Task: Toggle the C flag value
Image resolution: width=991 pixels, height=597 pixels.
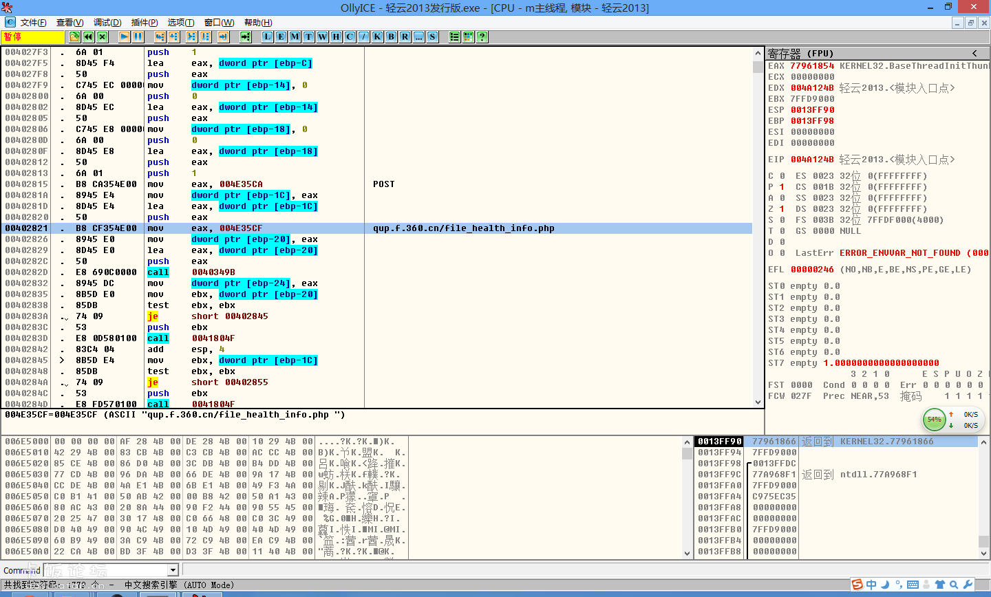Action: pyautogui.click(x=782, y=176)
